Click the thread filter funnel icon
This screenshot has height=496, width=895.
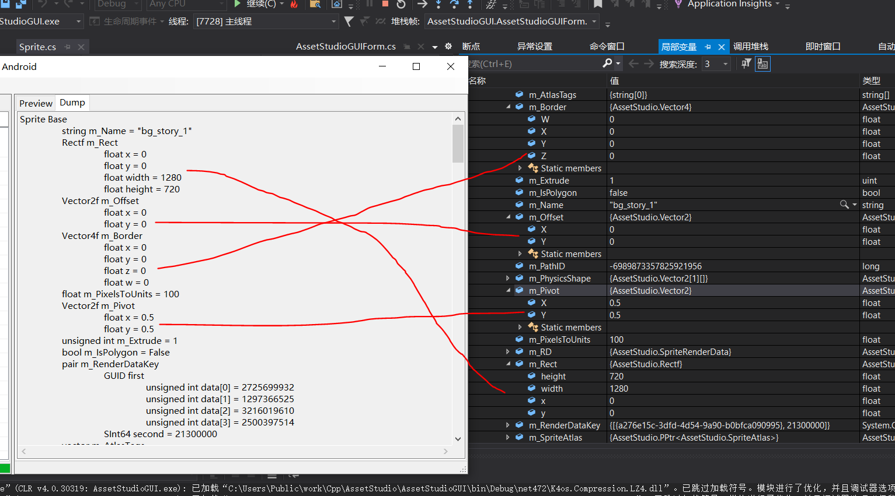(x=349, y=22)
